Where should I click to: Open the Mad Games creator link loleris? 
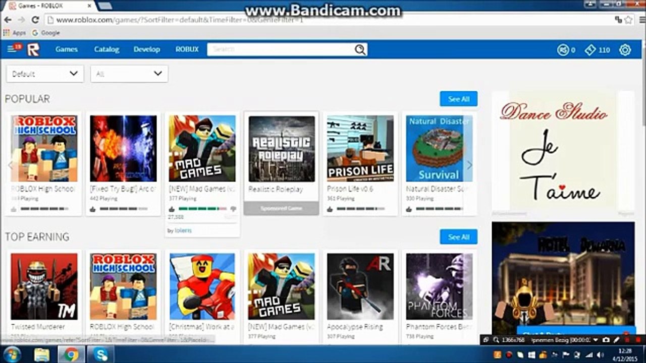pyautogui.click(x=183, y=230)
